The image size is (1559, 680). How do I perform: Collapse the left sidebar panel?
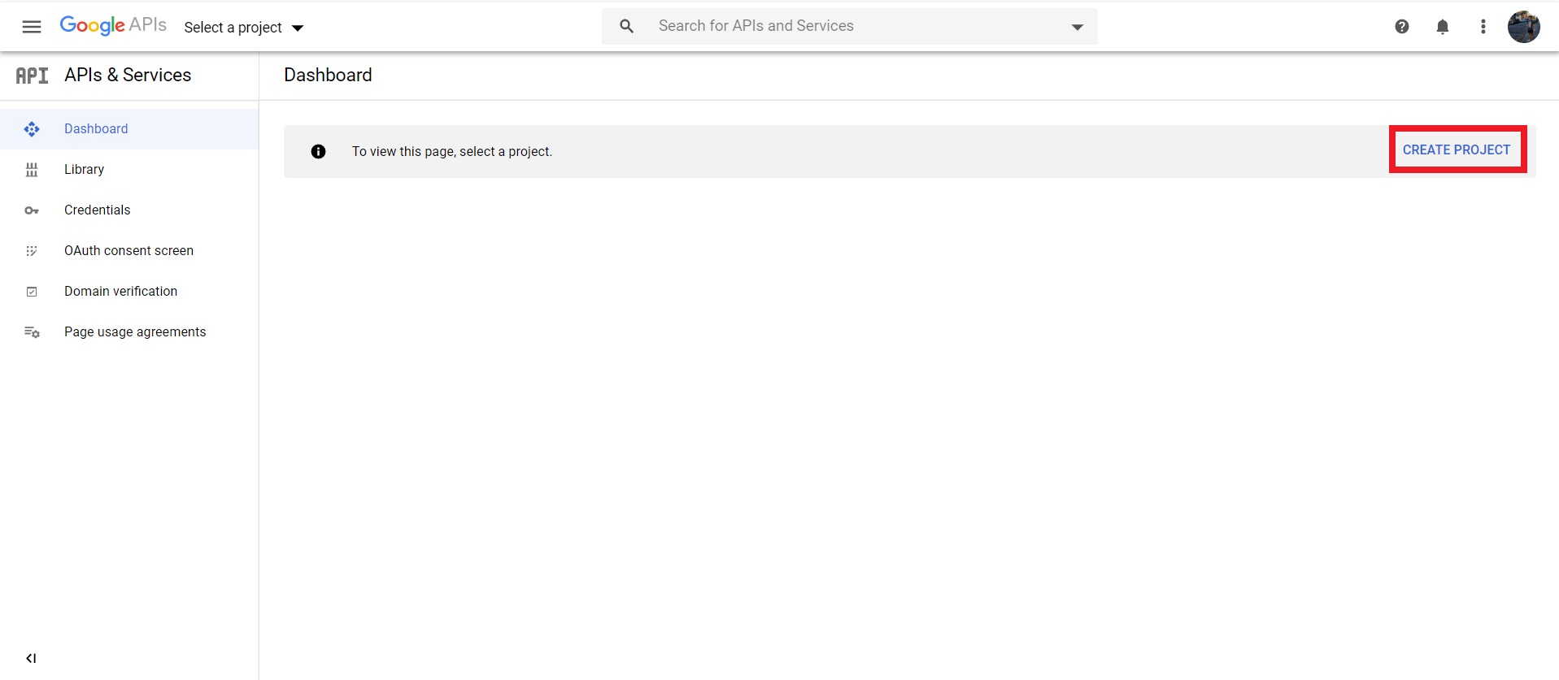[x=31, y=658]
